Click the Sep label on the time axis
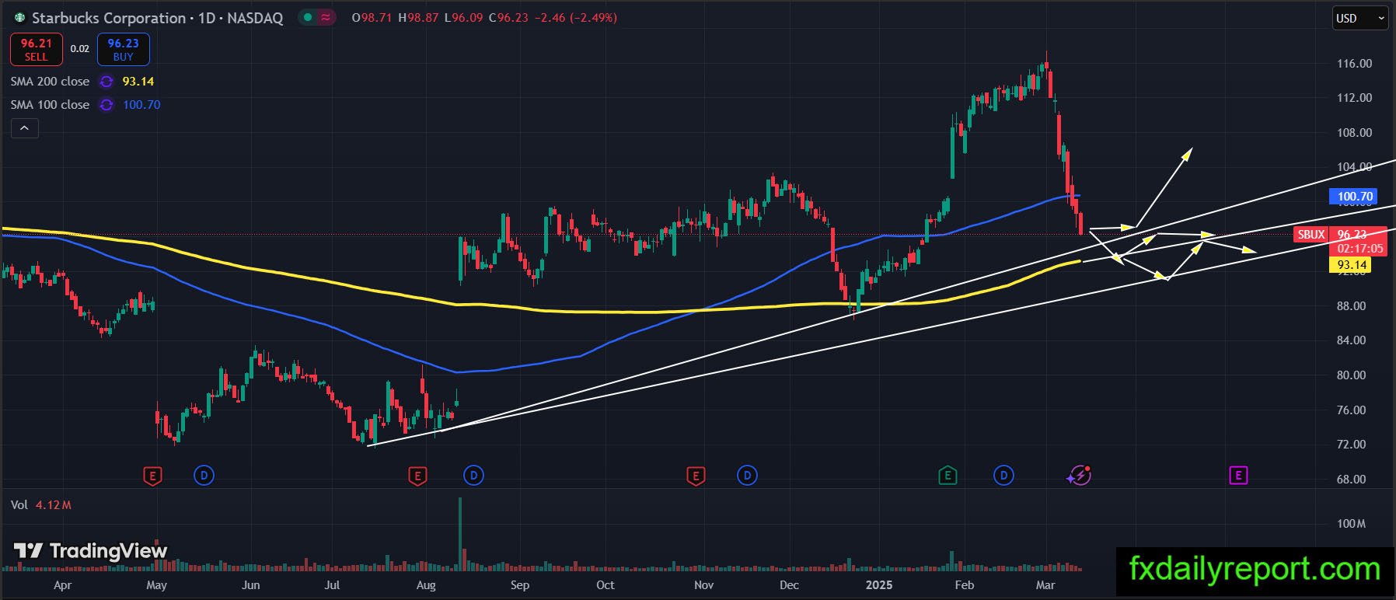Screen dimensions: 1396x600 click(519, 585)
